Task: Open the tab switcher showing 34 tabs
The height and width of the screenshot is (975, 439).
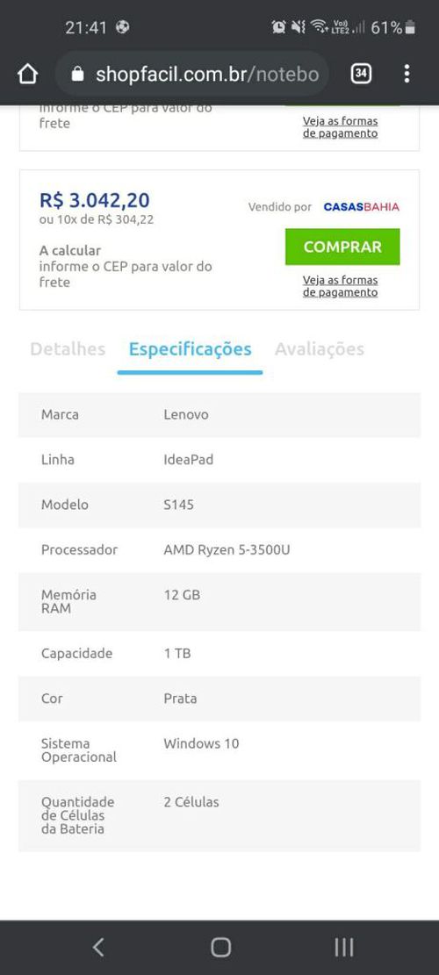Action: (x=361, y=74)
